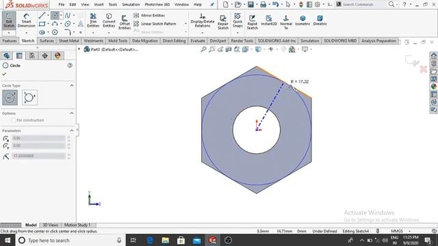Viewport: 438px width, 246px height.
Task: Open the Quick Snaps dropdown arrow
Action: [x=237, y=33]
